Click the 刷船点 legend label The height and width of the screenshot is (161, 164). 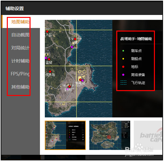click(x=136, y=59)
